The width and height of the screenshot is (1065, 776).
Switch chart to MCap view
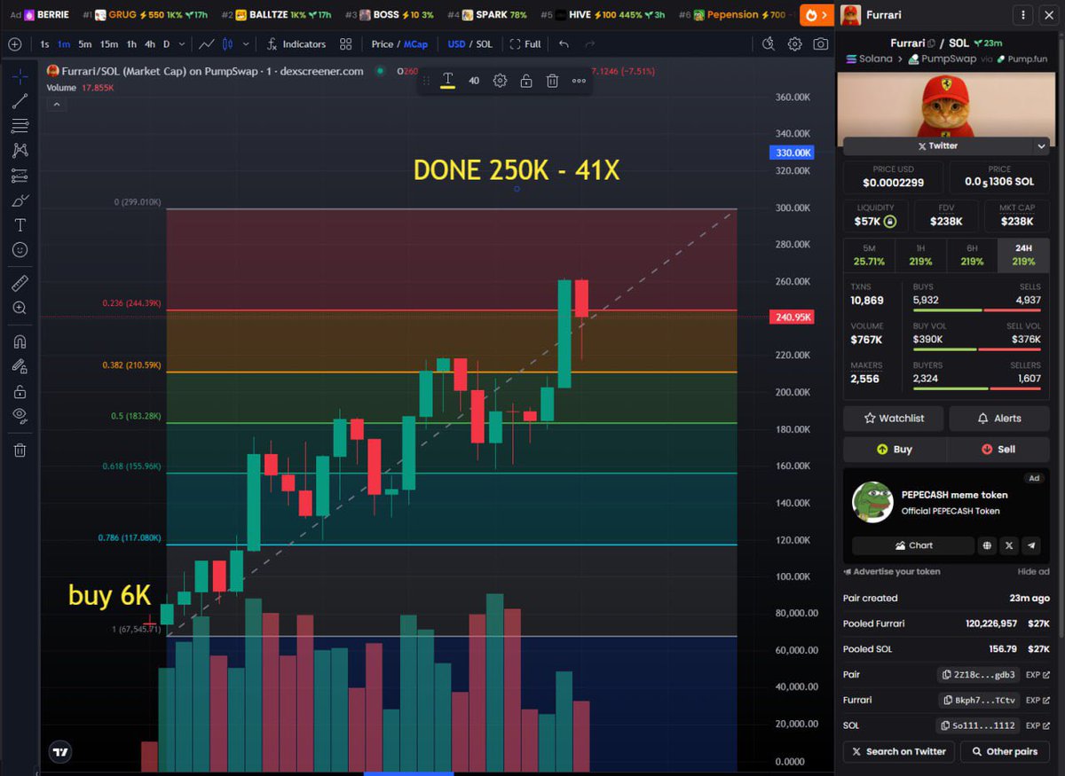tap(415, 43)
